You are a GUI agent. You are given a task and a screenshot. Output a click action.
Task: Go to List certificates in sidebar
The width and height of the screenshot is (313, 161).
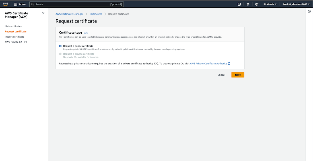pos(13,26)
